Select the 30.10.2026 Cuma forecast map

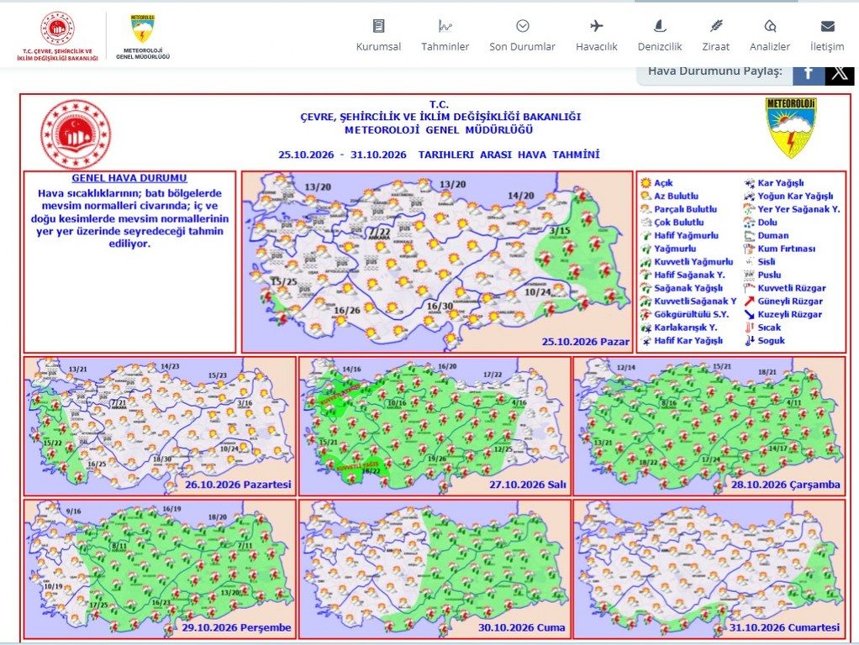435,569
